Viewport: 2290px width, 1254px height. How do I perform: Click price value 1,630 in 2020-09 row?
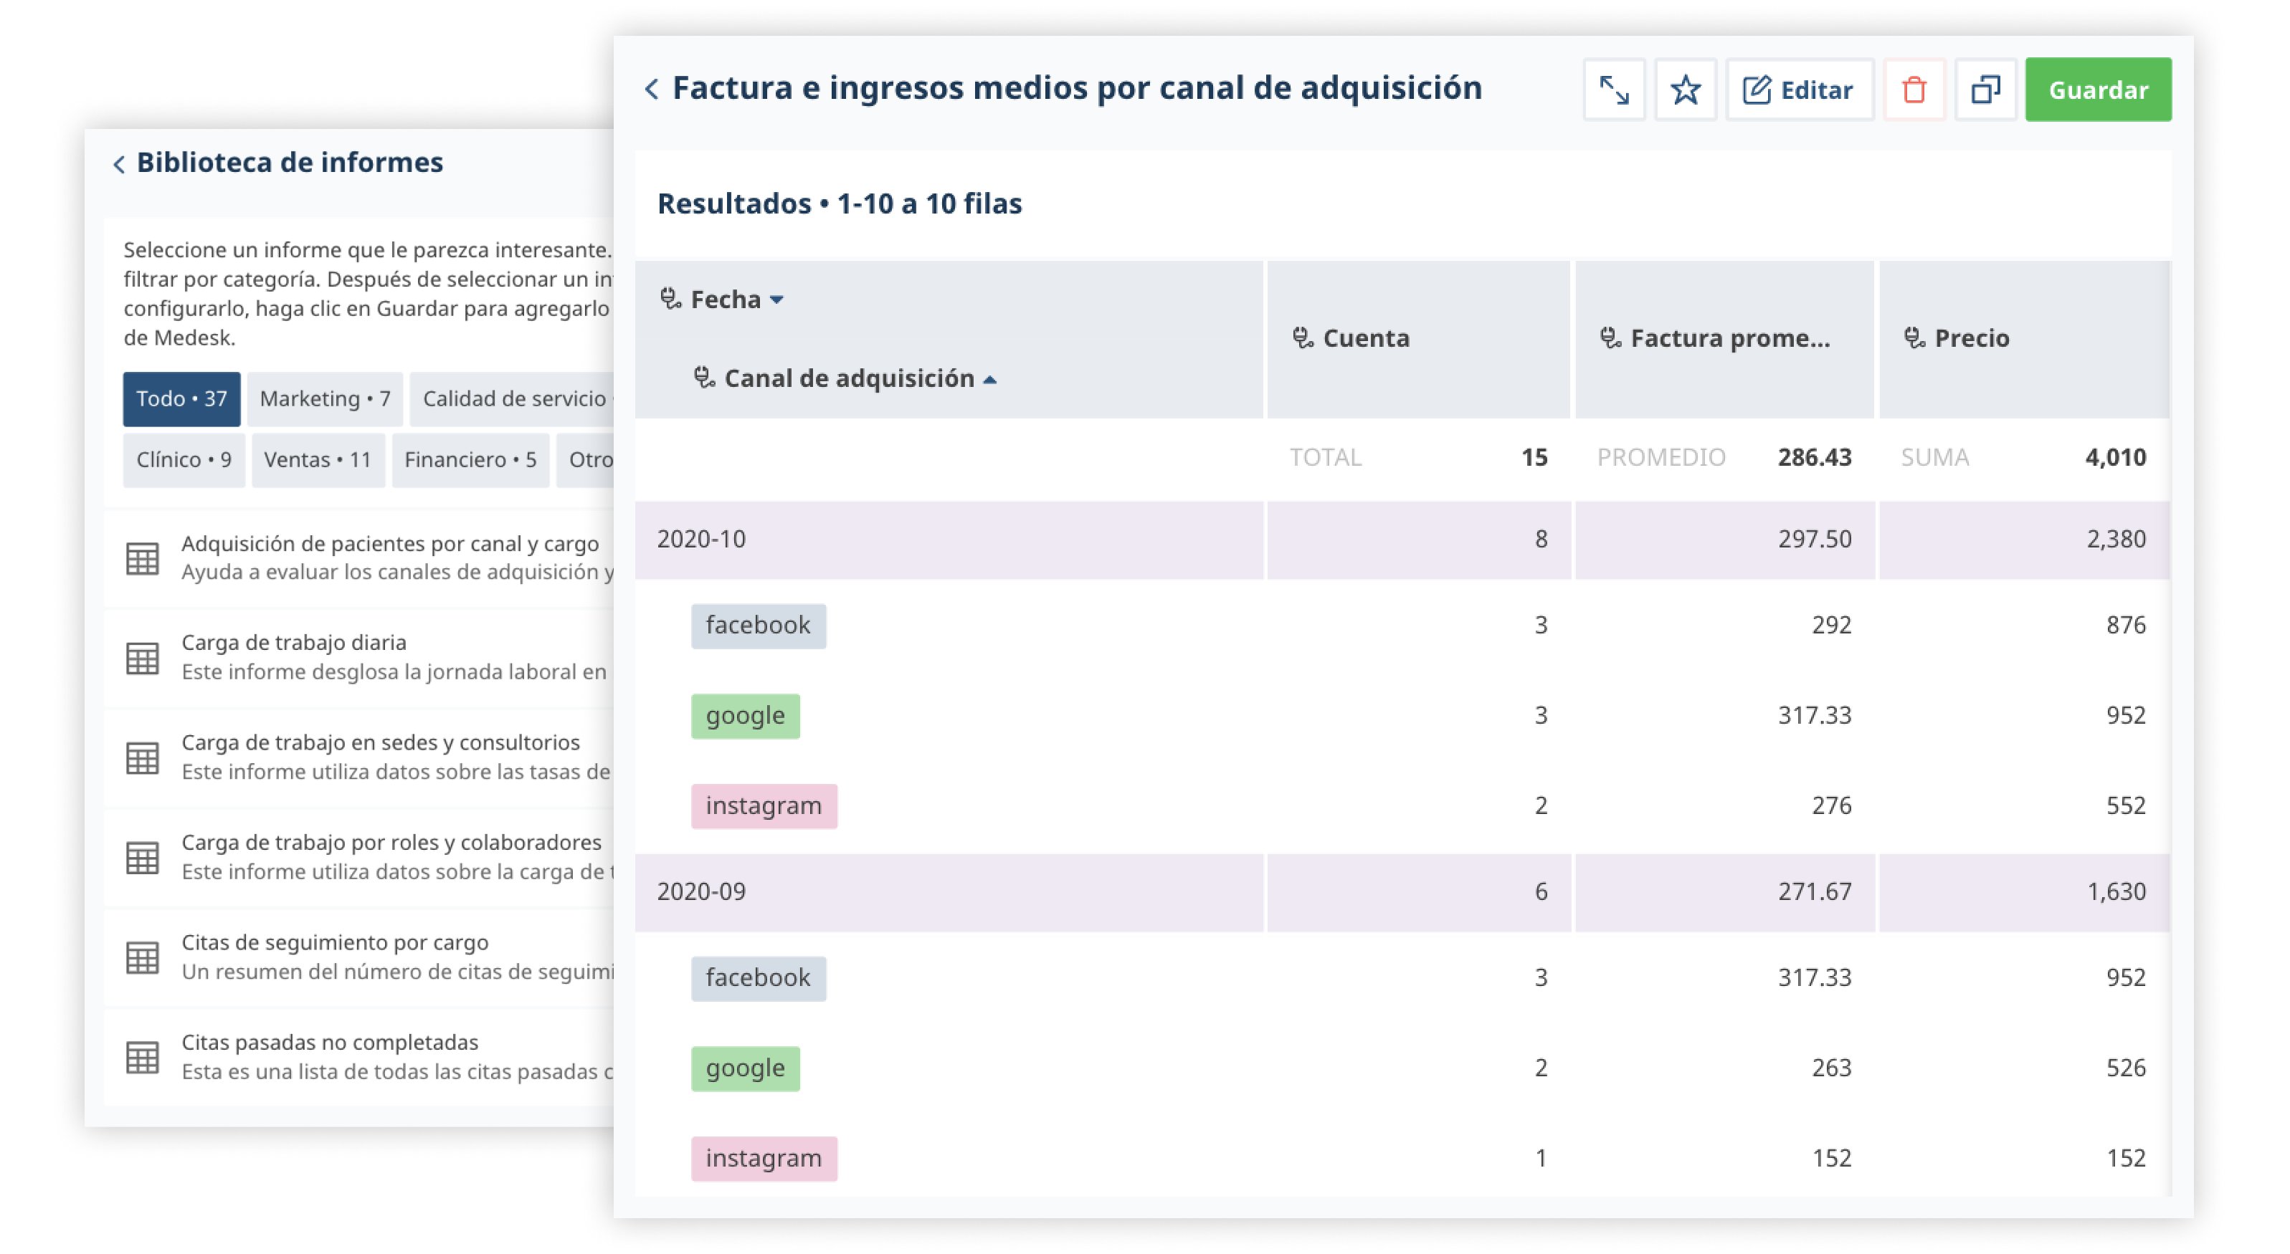2116,892
